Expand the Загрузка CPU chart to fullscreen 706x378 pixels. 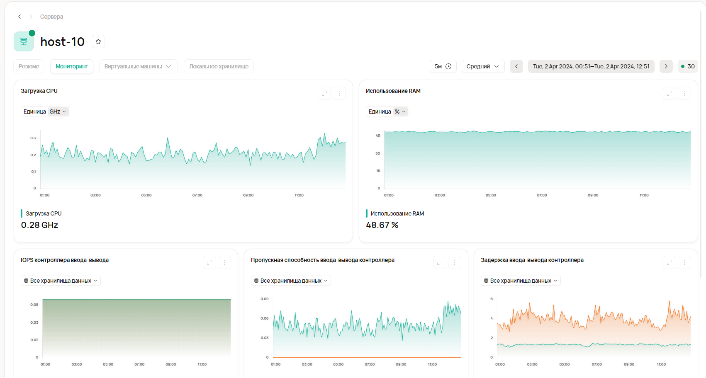[324, 93]
